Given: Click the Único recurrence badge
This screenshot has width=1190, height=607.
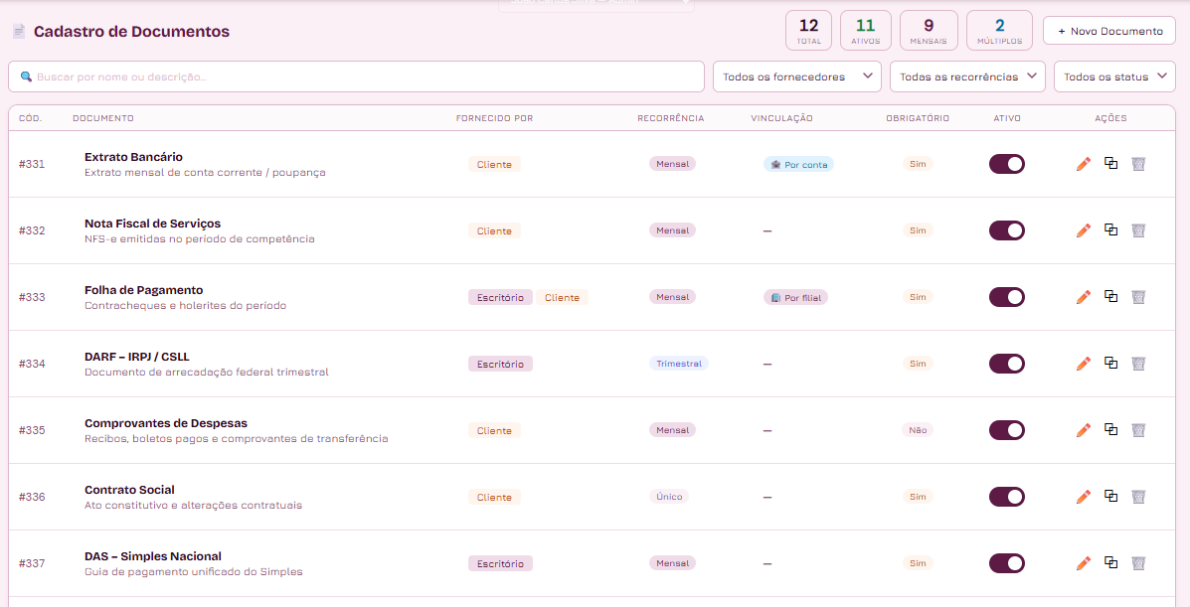Looking at the screenshot, I should pyautogui.click(x=669, y=496).
